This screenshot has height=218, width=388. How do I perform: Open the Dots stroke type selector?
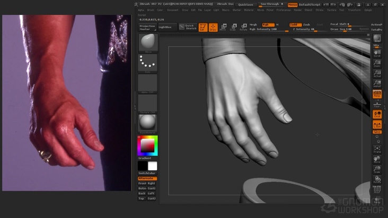(147, 63)
